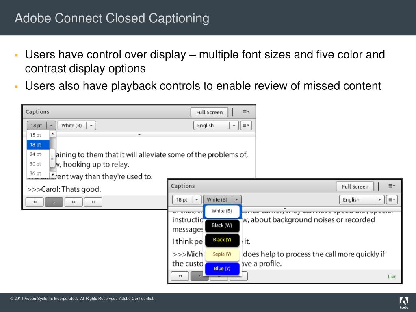Click the Live indicator in lower Captions panel
Viewport: 416px width, 312px height.
pos(392,276)
